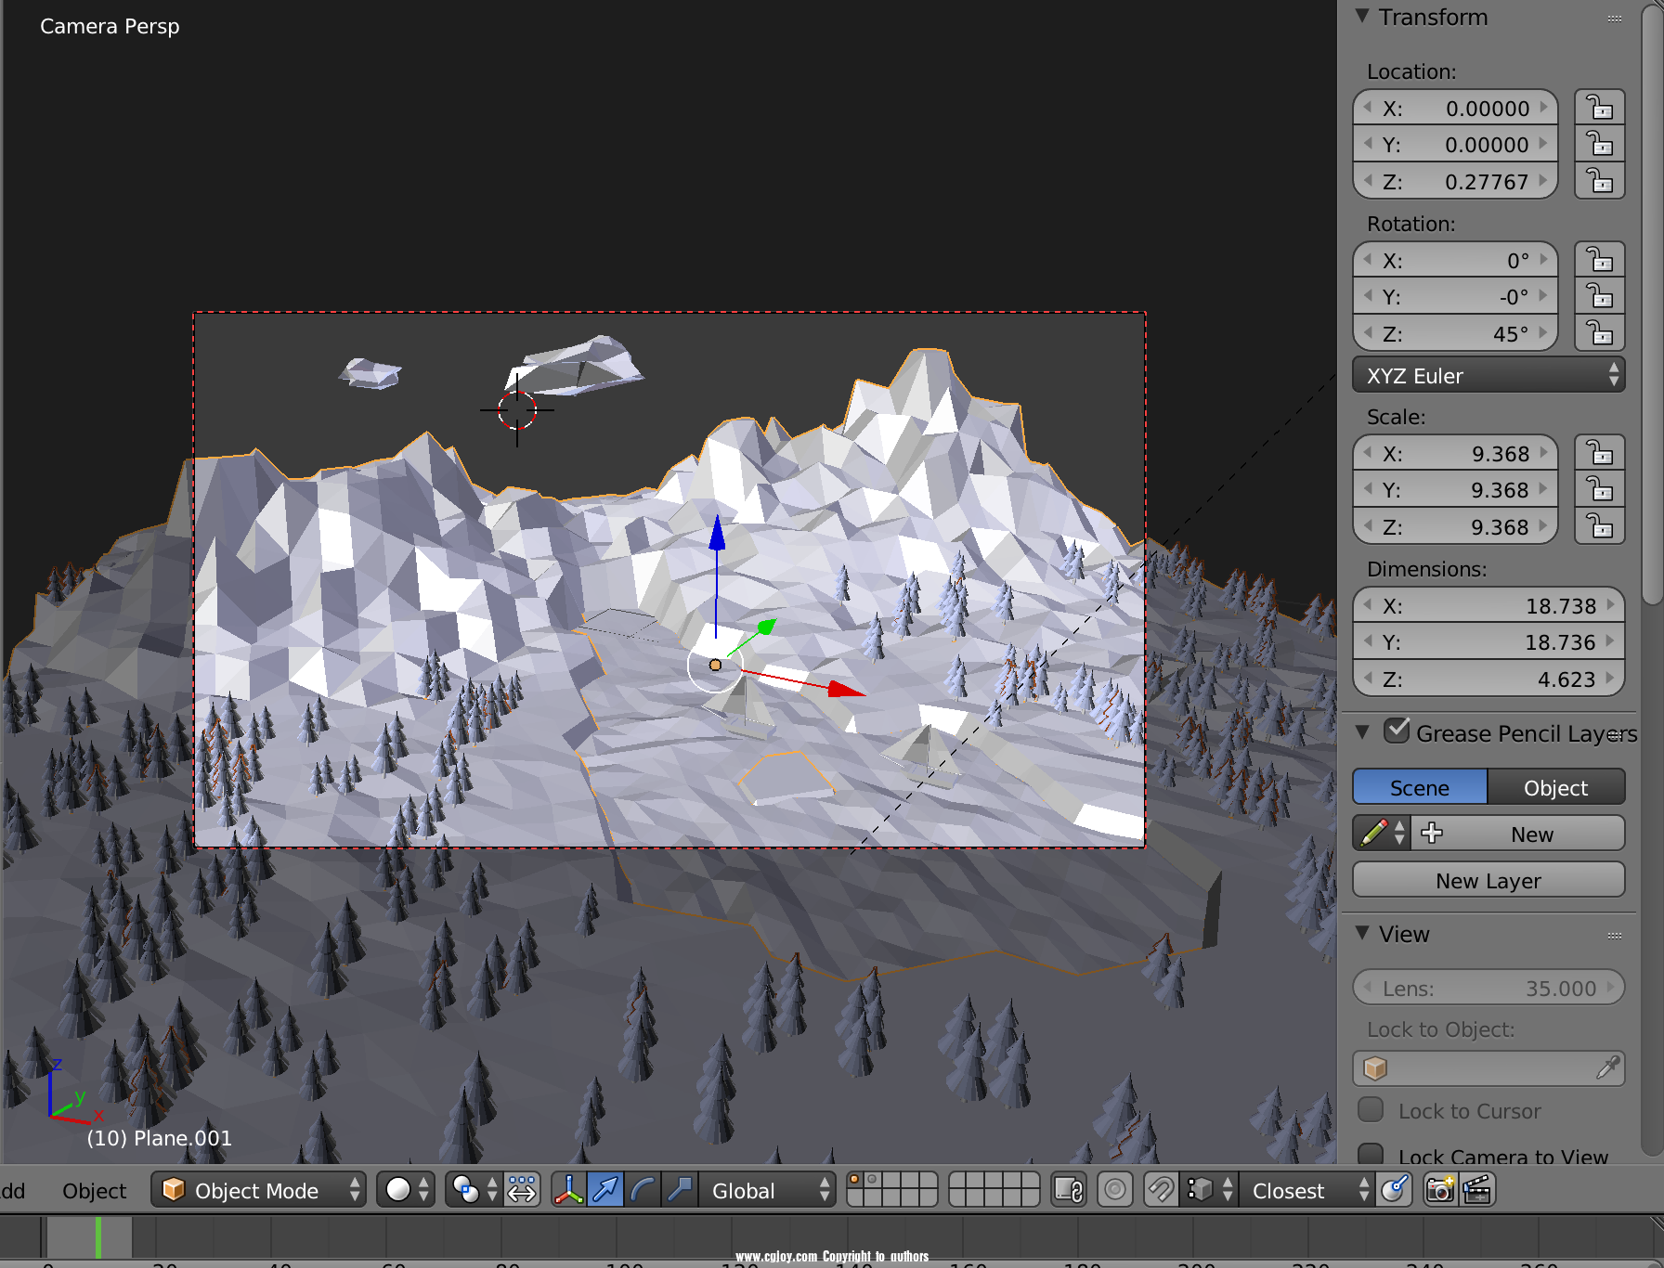
Task: Select the scale manipulator icon
Action: click(x=680, y=1190)
